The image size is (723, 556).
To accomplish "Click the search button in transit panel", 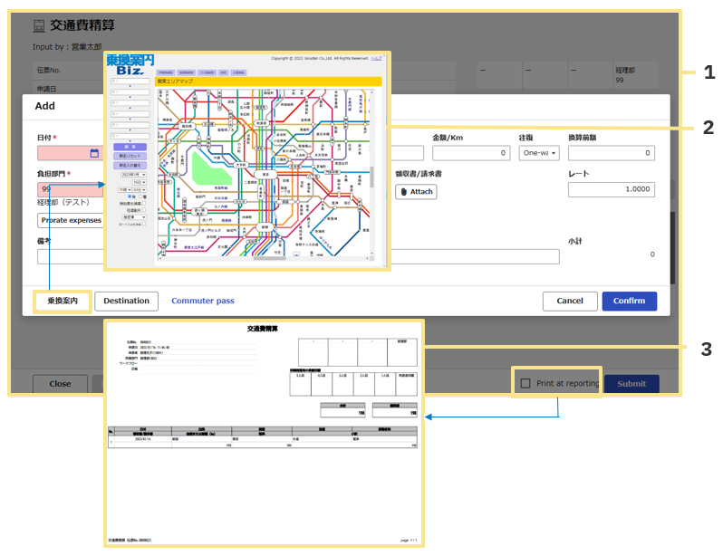I will [x=130, y=147].
